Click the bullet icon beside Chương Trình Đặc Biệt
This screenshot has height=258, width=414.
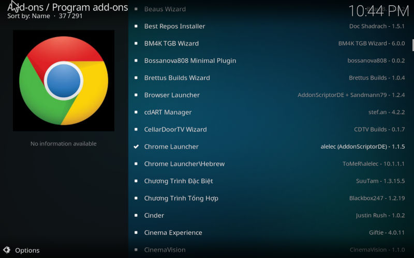tap(136, 181)
